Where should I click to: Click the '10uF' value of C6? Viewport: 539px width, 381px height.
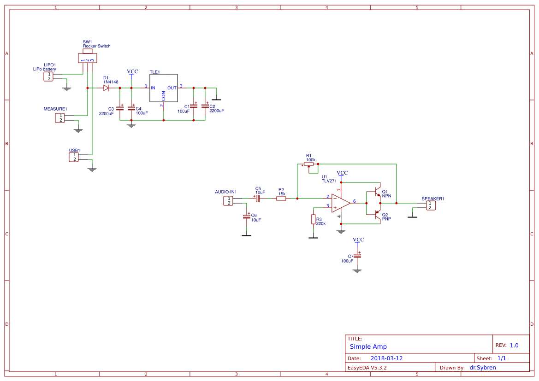pos(256,220)
